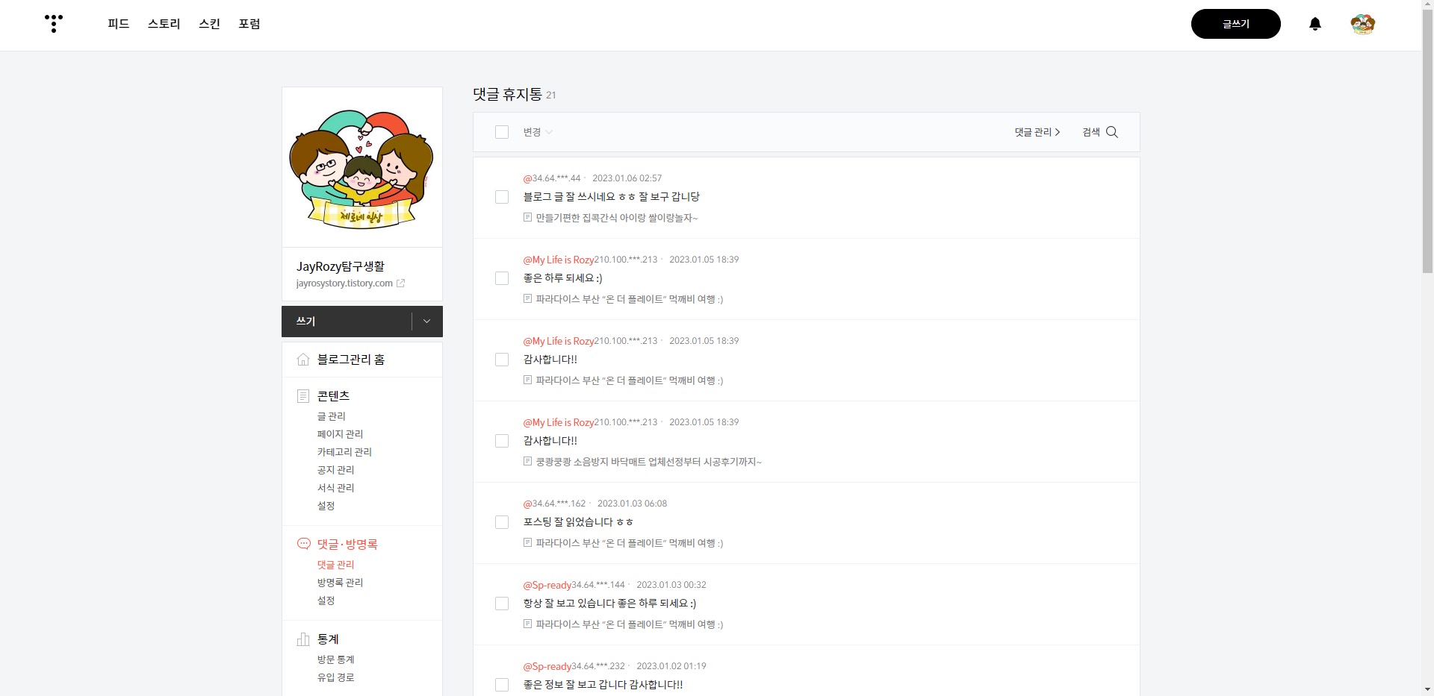Open 페이지 관리 in sidebar
Screen dimensions: 1434x696
coord(340,434)
